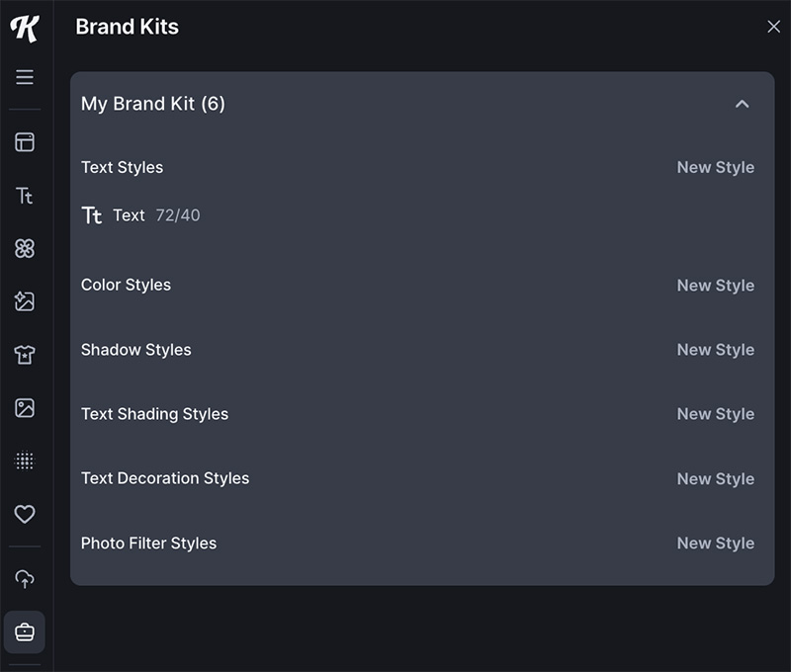Viewport: 791px width, 672px height.
Task: Create a New Style under Text Styles
Action: [715, 167]
